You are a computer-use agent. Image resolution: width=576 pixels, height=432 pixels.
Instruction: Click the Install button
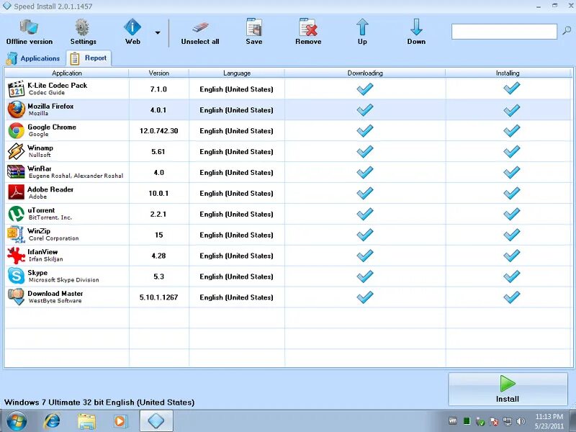[508, 390]
